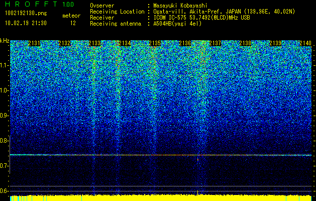Click the 2133 time marker

(x=94, y=43)
